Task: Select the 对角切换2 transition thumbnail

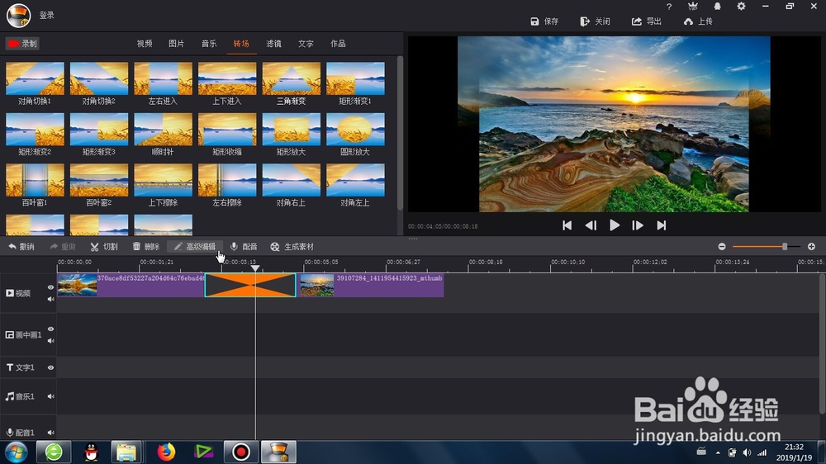Action: point(99,78)
